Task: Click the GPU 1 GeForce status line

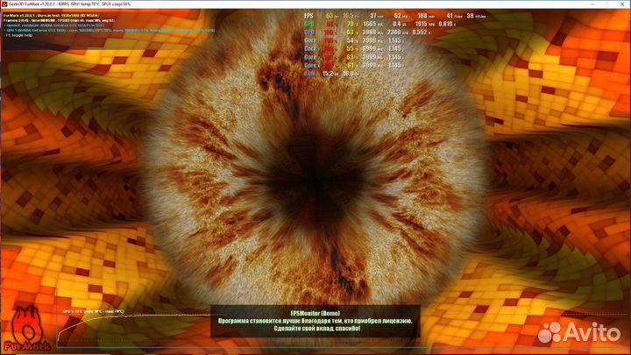Action: (109, 30)
